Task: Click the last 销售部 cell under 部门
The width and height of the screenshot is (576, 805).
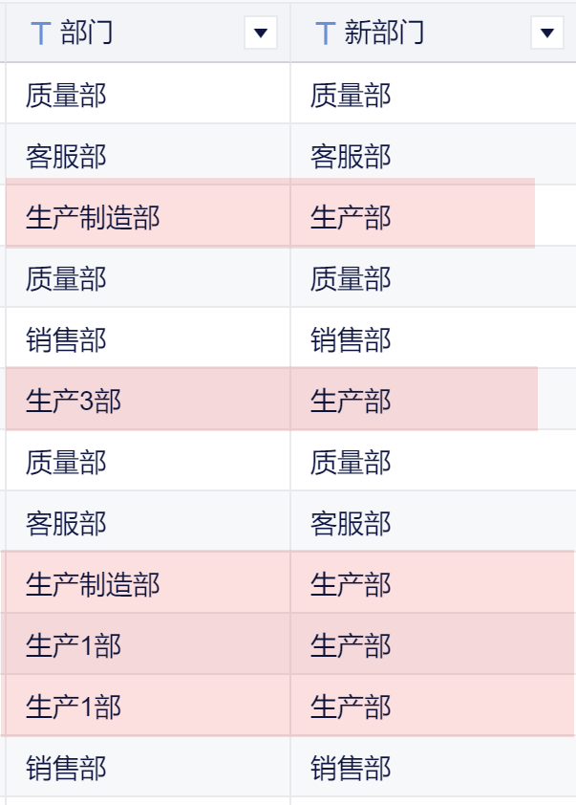Action: click(66, 768)
